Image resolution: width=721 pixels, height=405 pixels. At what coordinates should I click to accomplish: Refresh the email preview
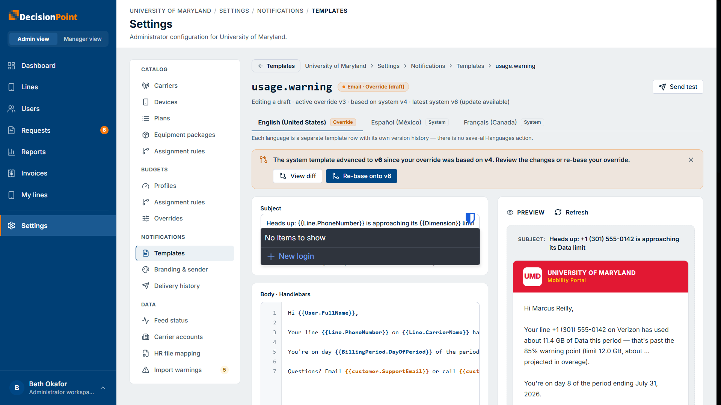coord(572,213)
